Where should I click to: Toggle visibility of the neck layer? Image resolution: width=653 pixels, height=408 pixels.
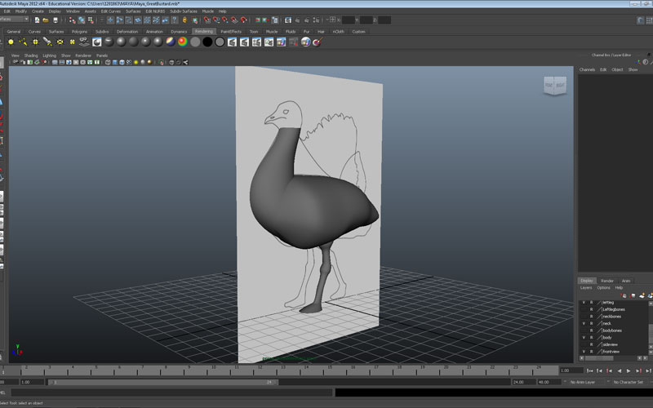[x=583, y=323]
